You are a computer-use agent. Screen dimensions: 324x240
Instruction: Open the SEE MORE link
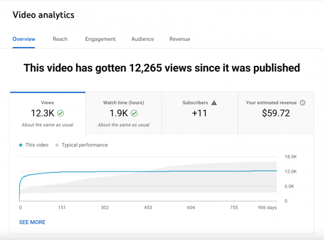(x=32, y=222)
